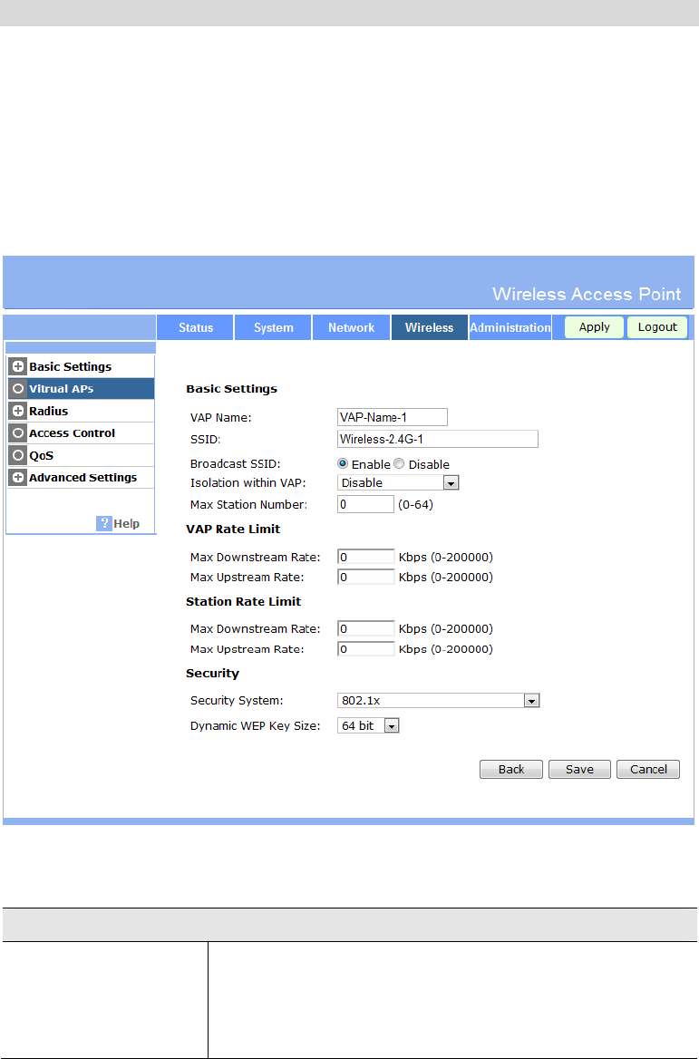Click the Access Control circle icon
The height and width of the screenshot is (1059, 699).
pos(18,433)
